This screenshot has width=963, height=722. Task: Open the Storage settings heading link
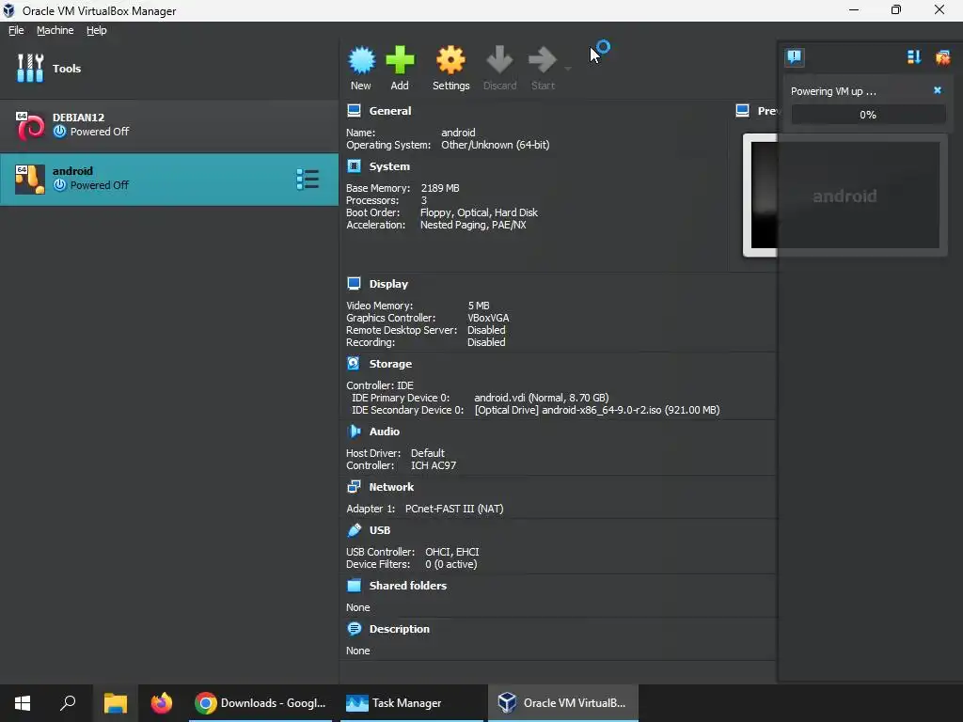pos(390,364)
